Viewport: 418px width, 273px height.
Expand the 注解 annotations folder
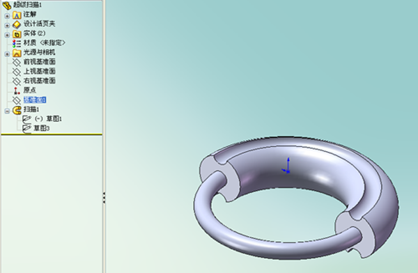7,16
